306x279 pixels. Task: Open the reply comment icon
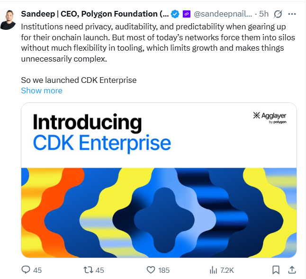click(x=26, y=270)
